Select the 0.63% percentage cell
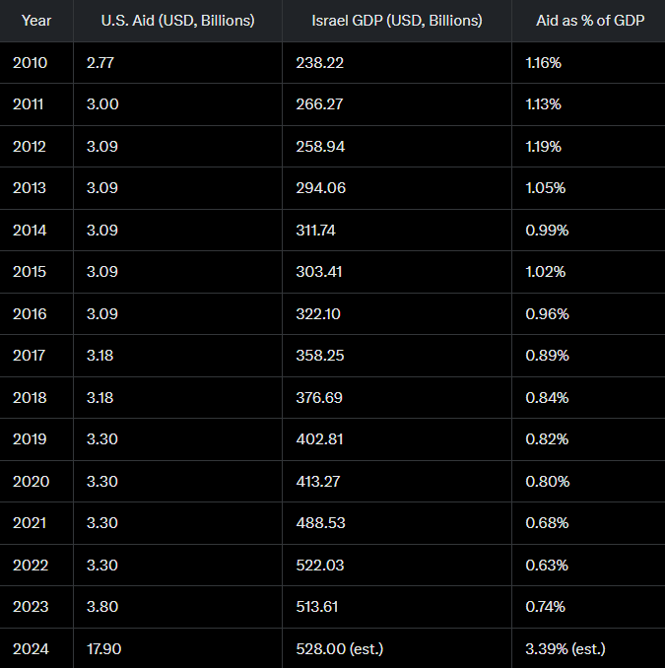665x668 pixels. [547, 565]
